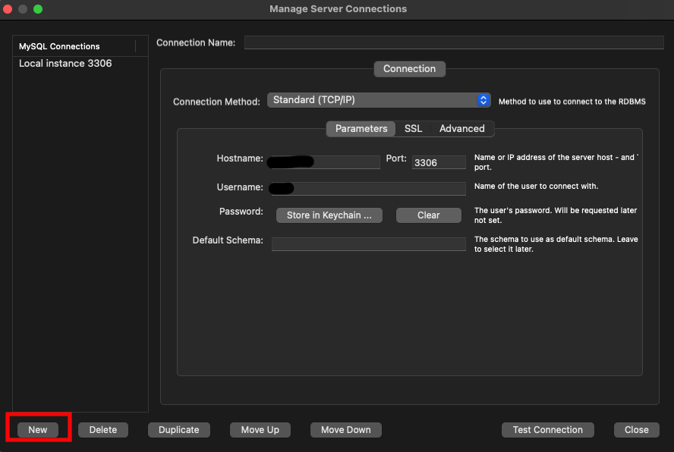Click the MySQL Connections column header
This screenshot has width=674, height=452.
[x=74, y=46]
